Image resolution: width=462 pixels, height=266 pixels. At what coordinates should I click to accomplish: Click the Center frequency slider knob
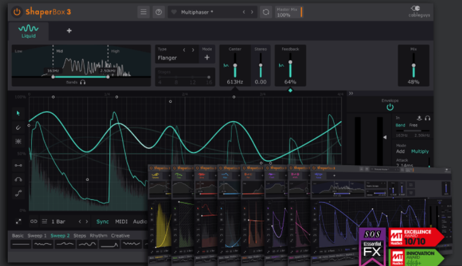(x=235, y=65)
